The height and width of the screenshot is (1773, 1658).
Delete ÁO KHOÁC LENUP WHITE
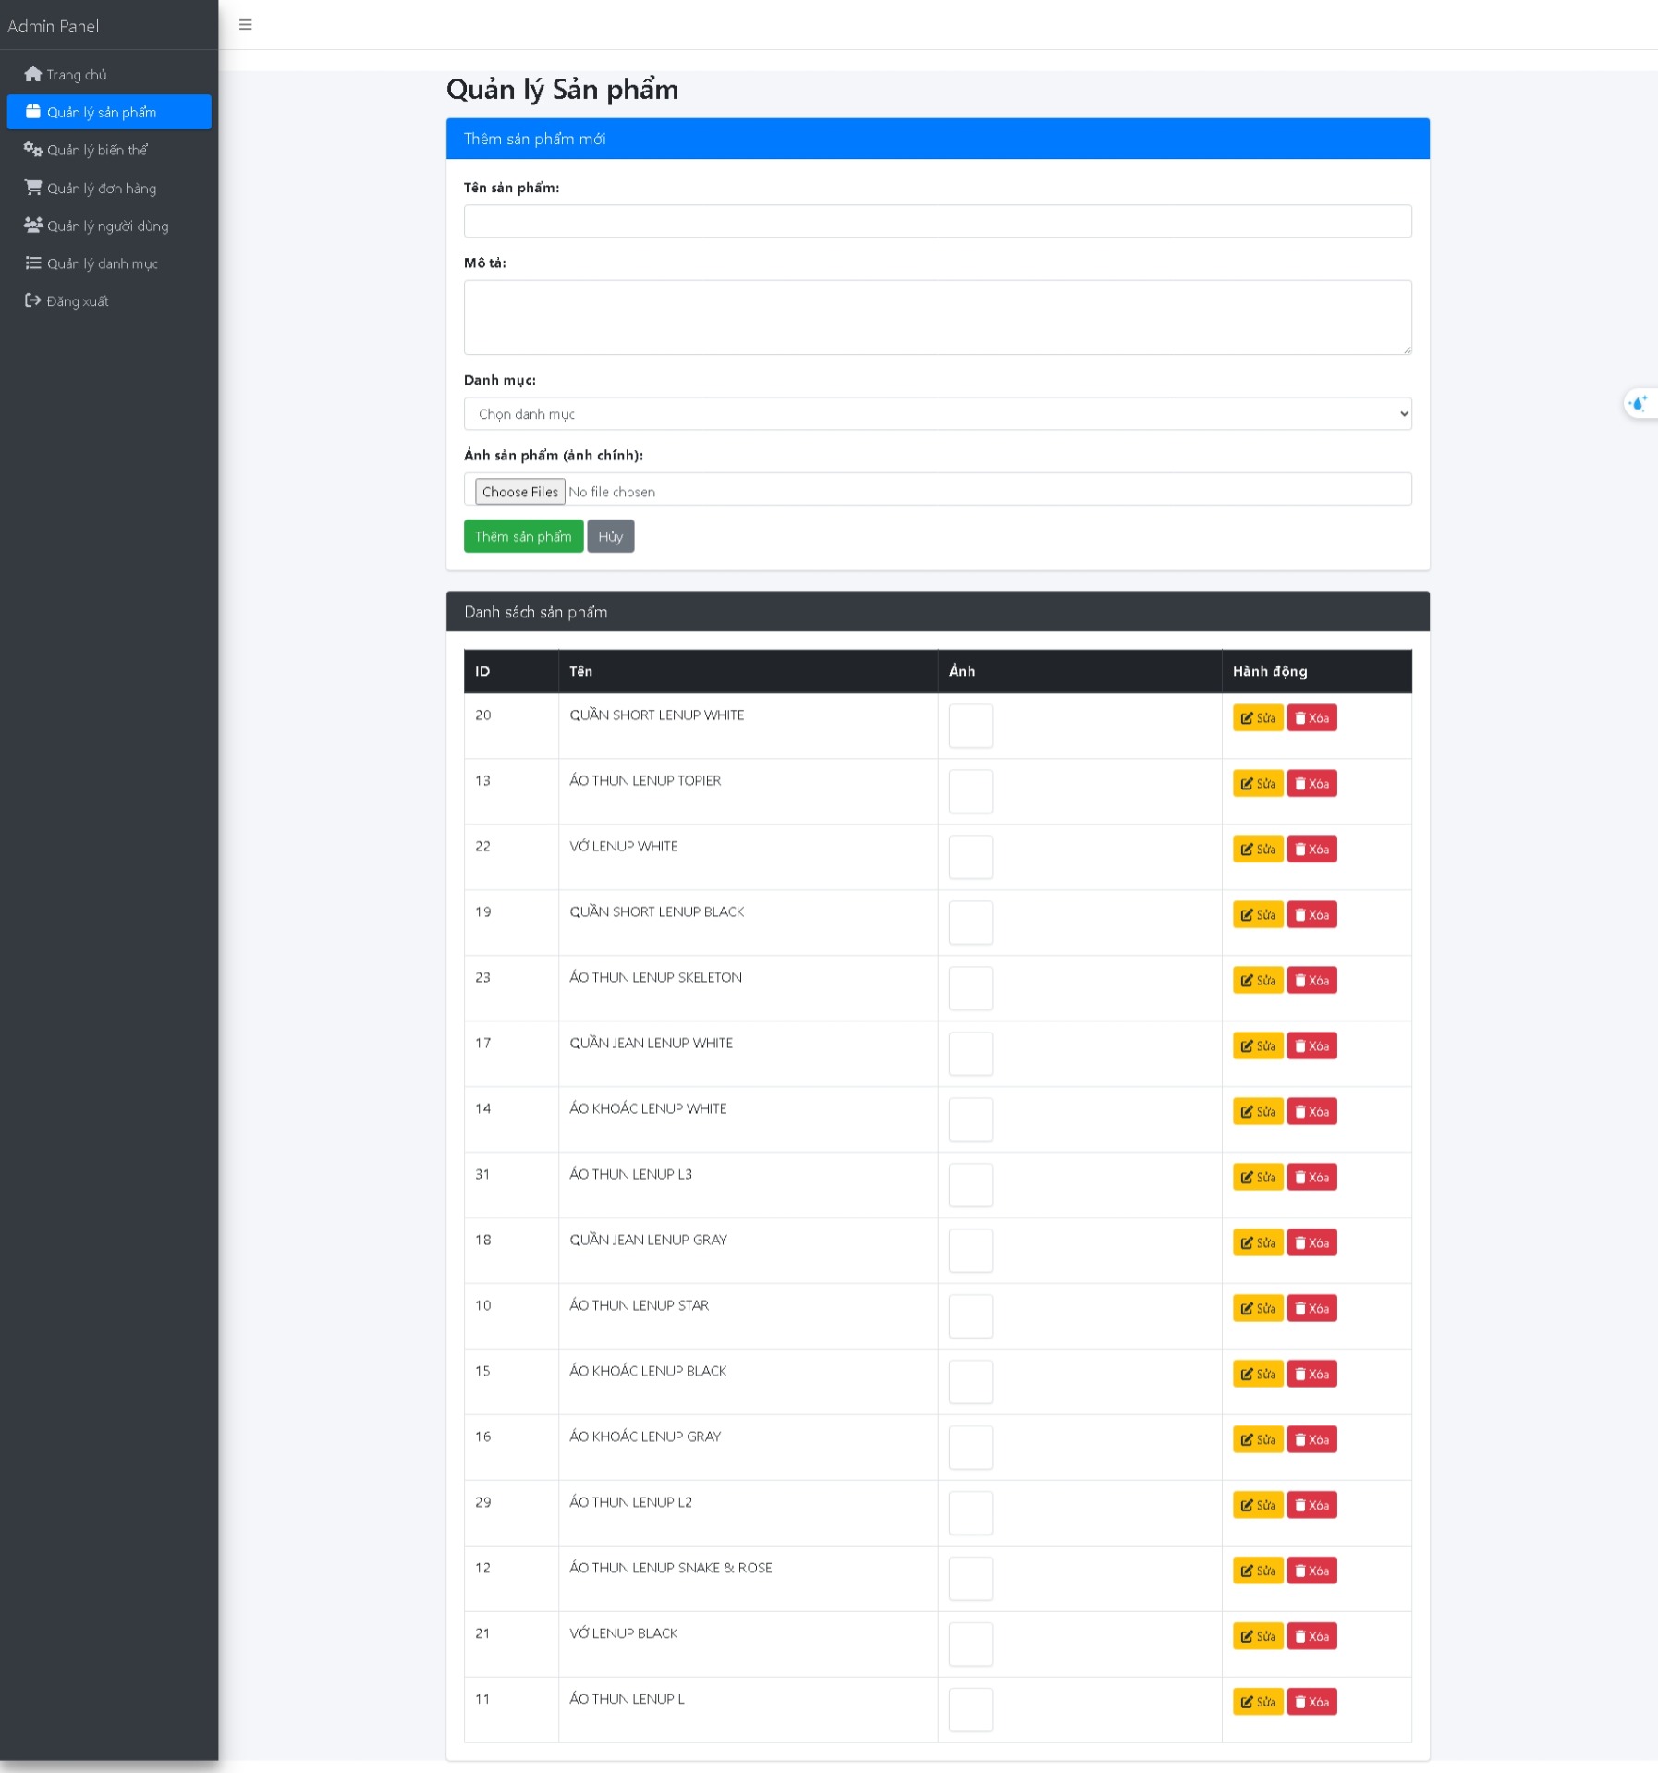pyautogui.click(x=1311, y=1112)
